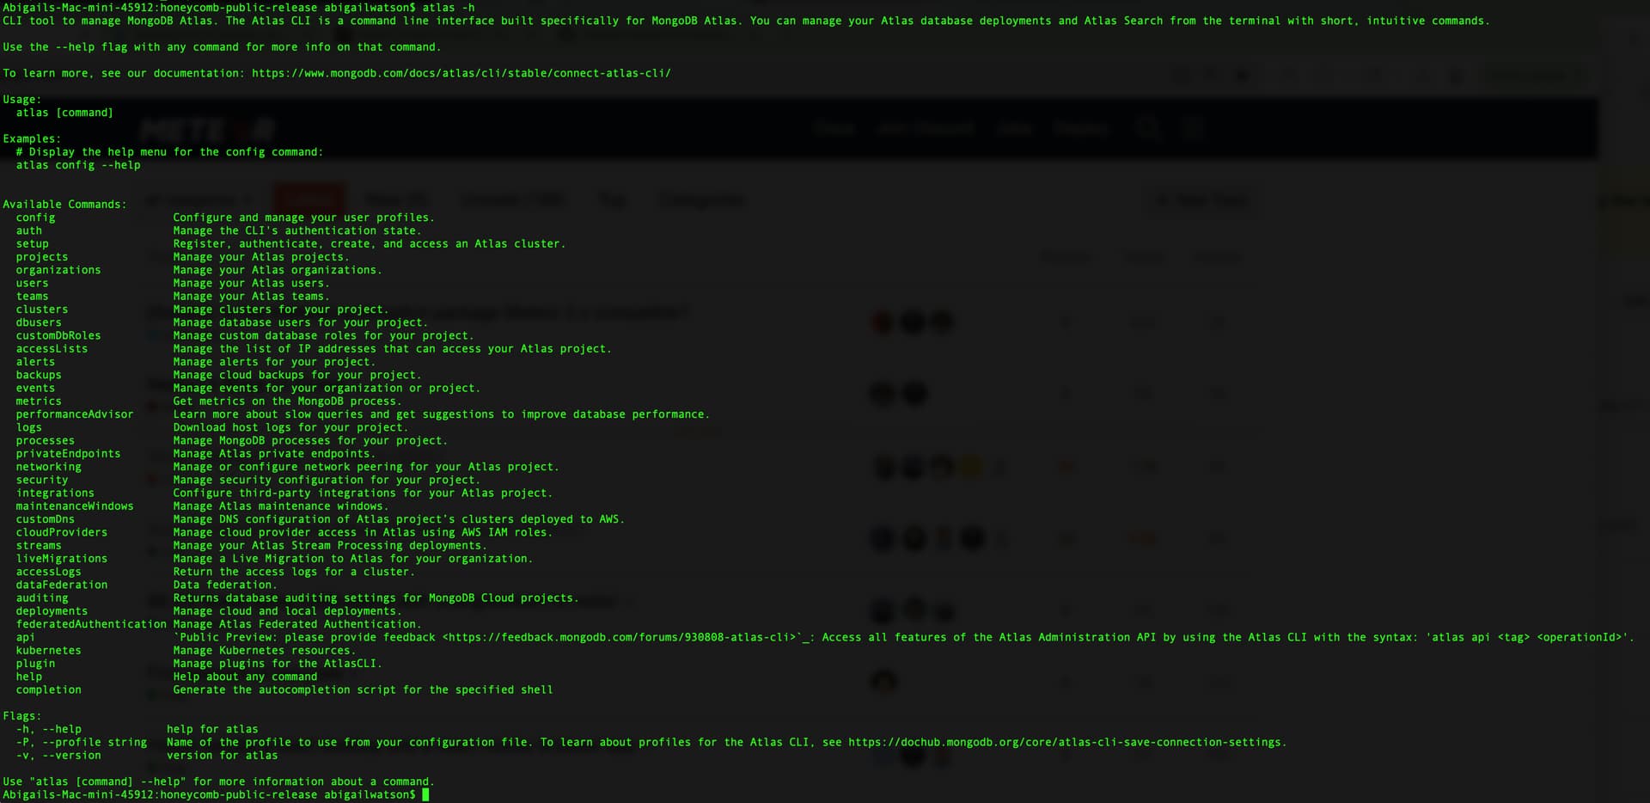
Task: Click the 'auditing' command name
Action: (x=42, y=598)
